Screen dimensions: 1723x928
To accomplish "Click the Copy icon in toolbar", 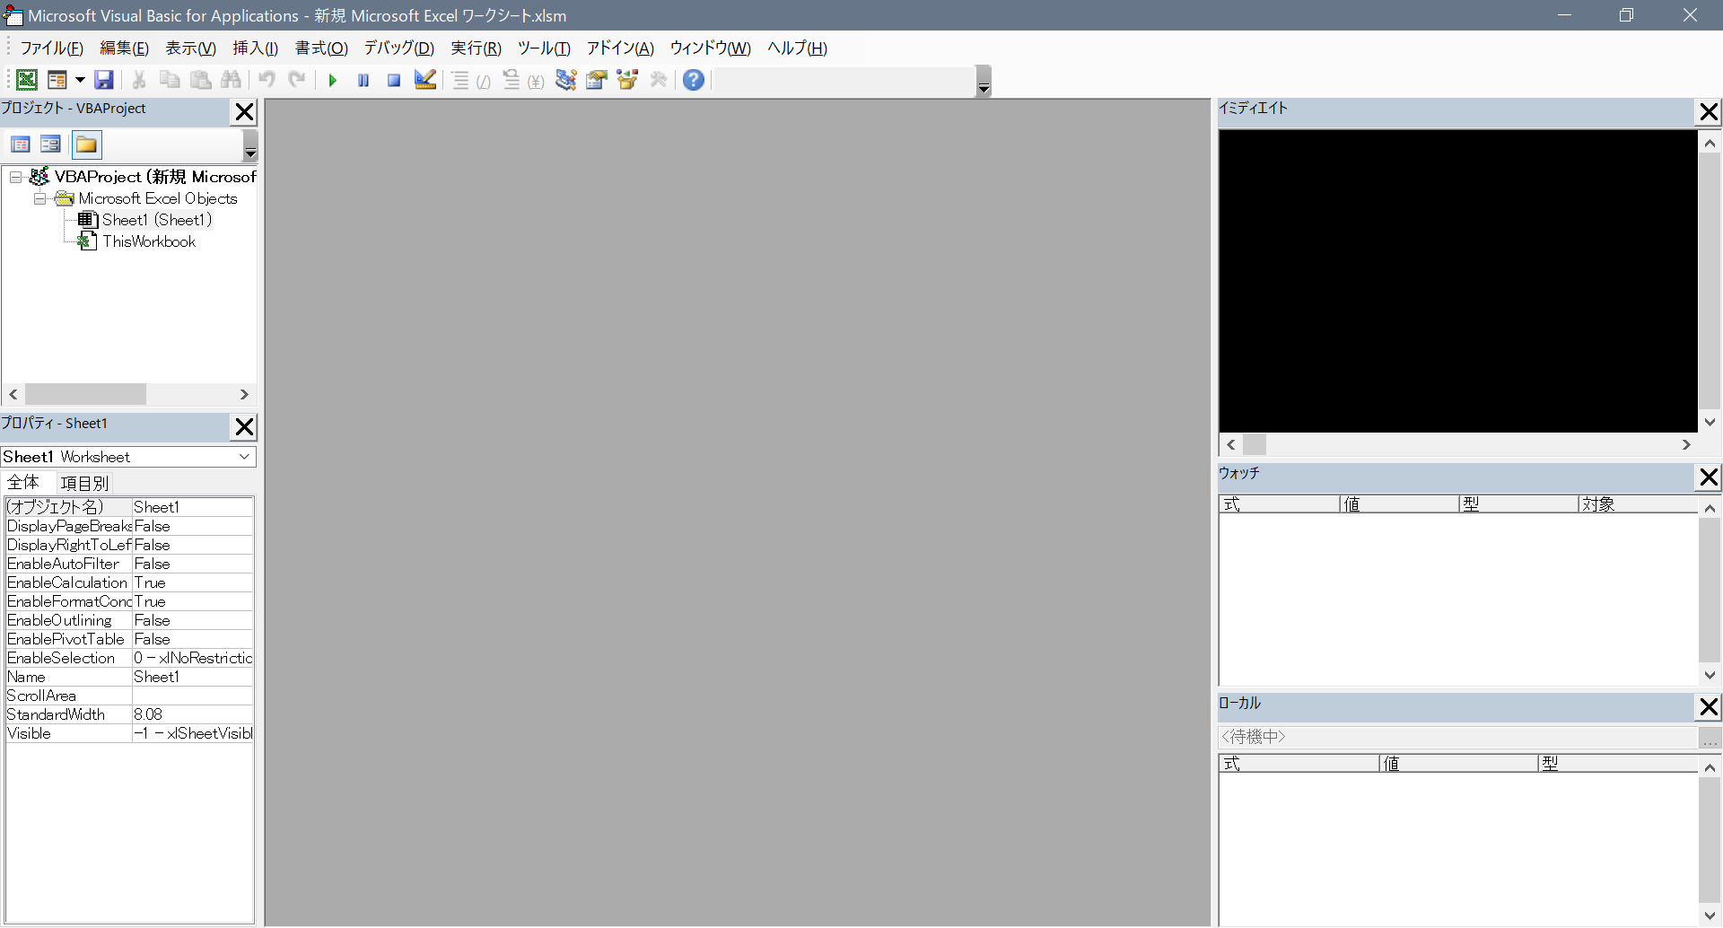I will click(170, 80).
